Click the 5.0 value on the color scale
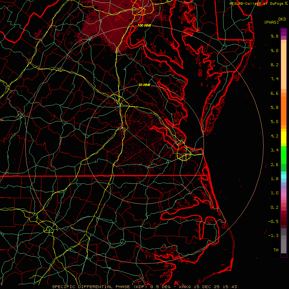 click(275, 122)
